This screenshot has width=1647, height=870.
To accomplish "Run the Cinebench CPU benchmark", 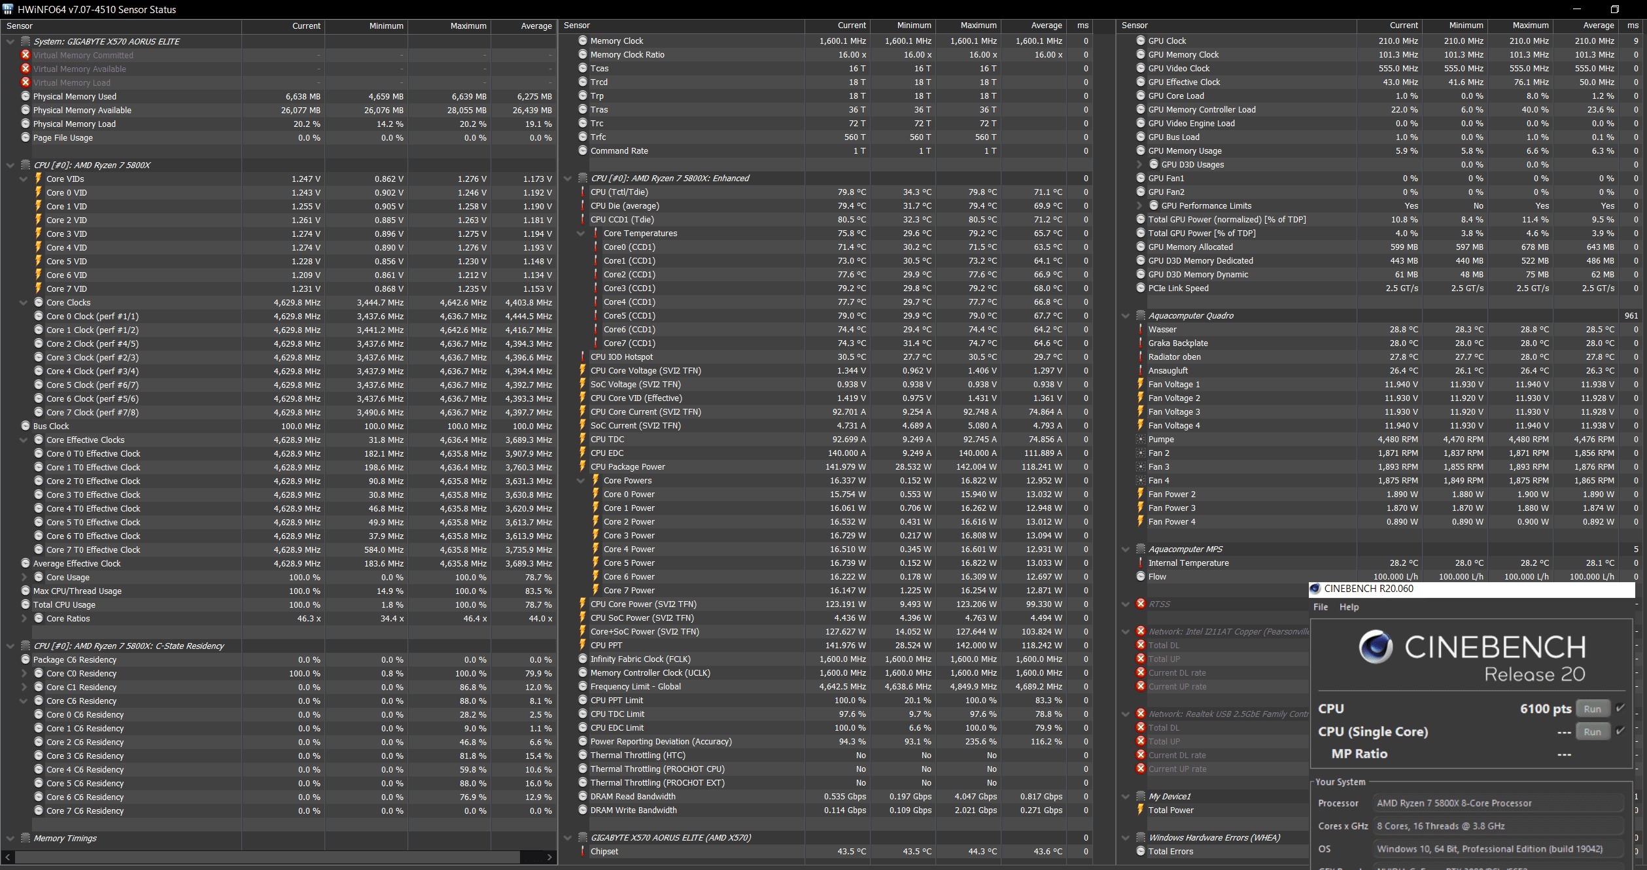I will coord(1592,708).
